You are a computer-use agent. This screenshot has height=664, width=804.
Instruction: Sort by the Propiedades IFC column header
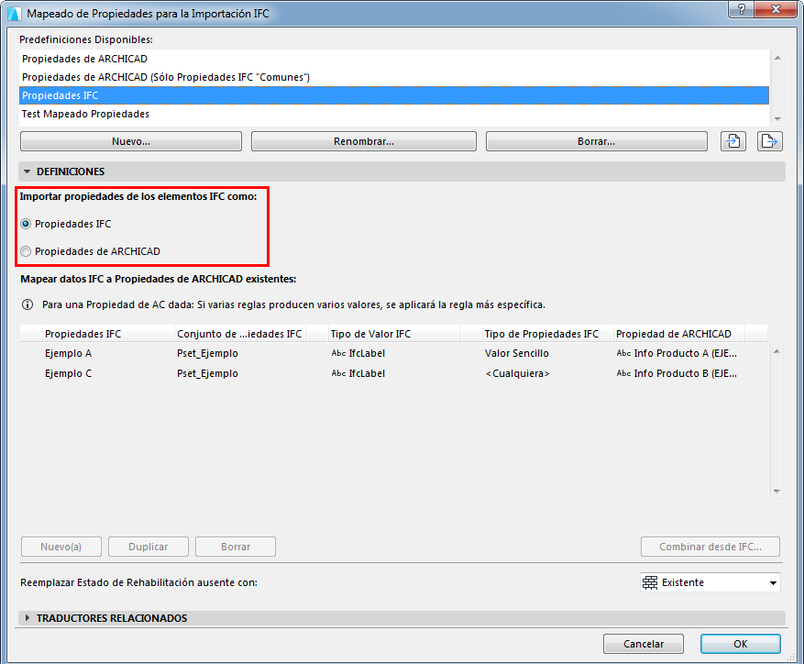(108, 334)
